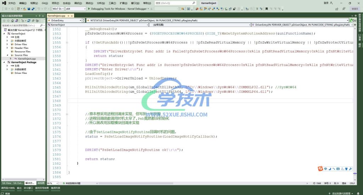Click the Go button

(353, 20)
